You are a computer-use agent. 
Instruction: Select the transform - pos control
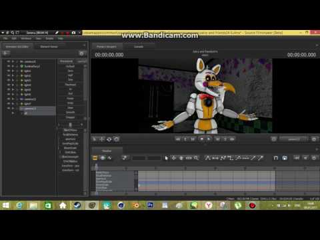70,165
